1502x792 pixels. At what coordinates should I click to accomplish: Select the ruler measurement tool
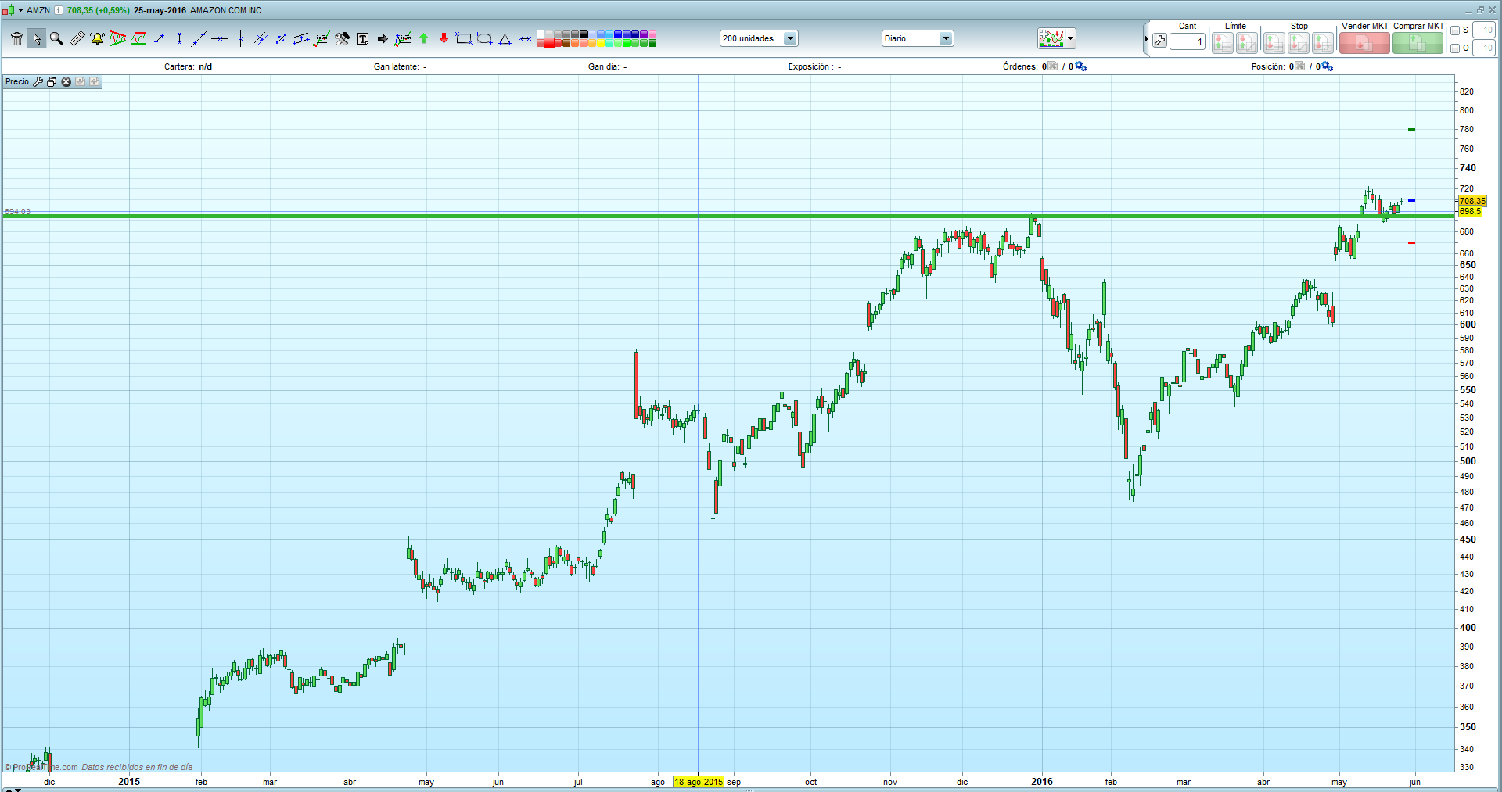[x=77, y=38]
